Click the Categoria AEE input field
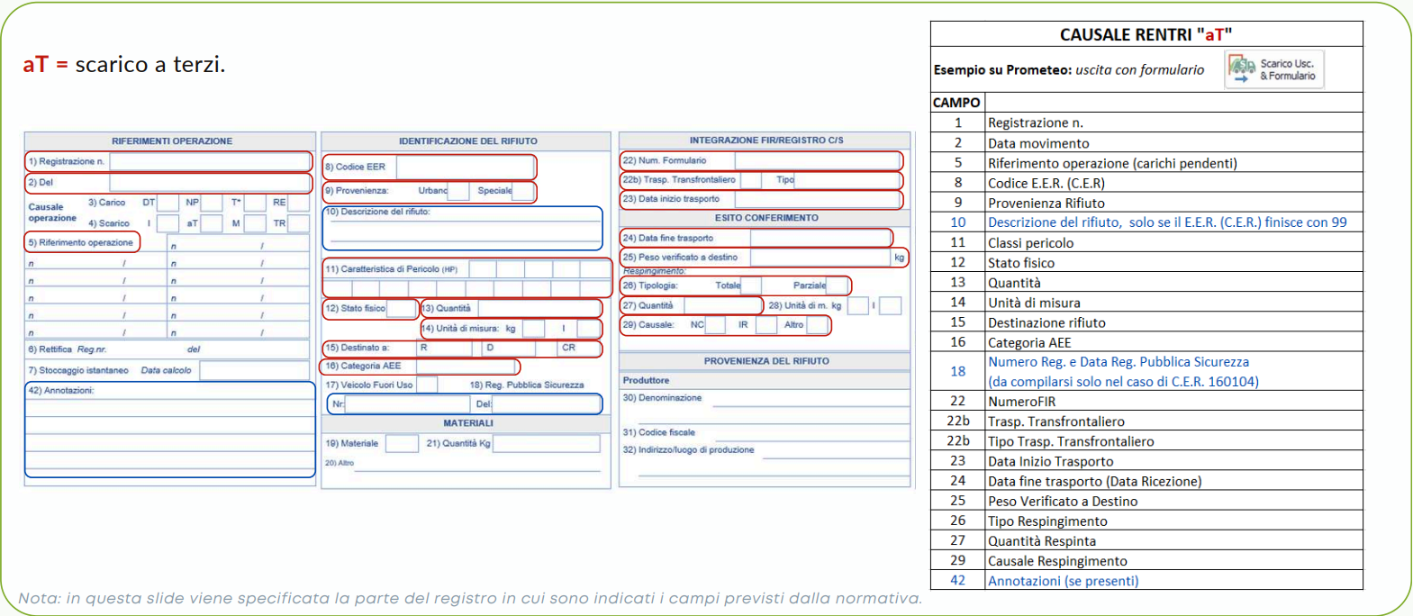The width and height of the screenshot is (1413, 616). point(465,367)
